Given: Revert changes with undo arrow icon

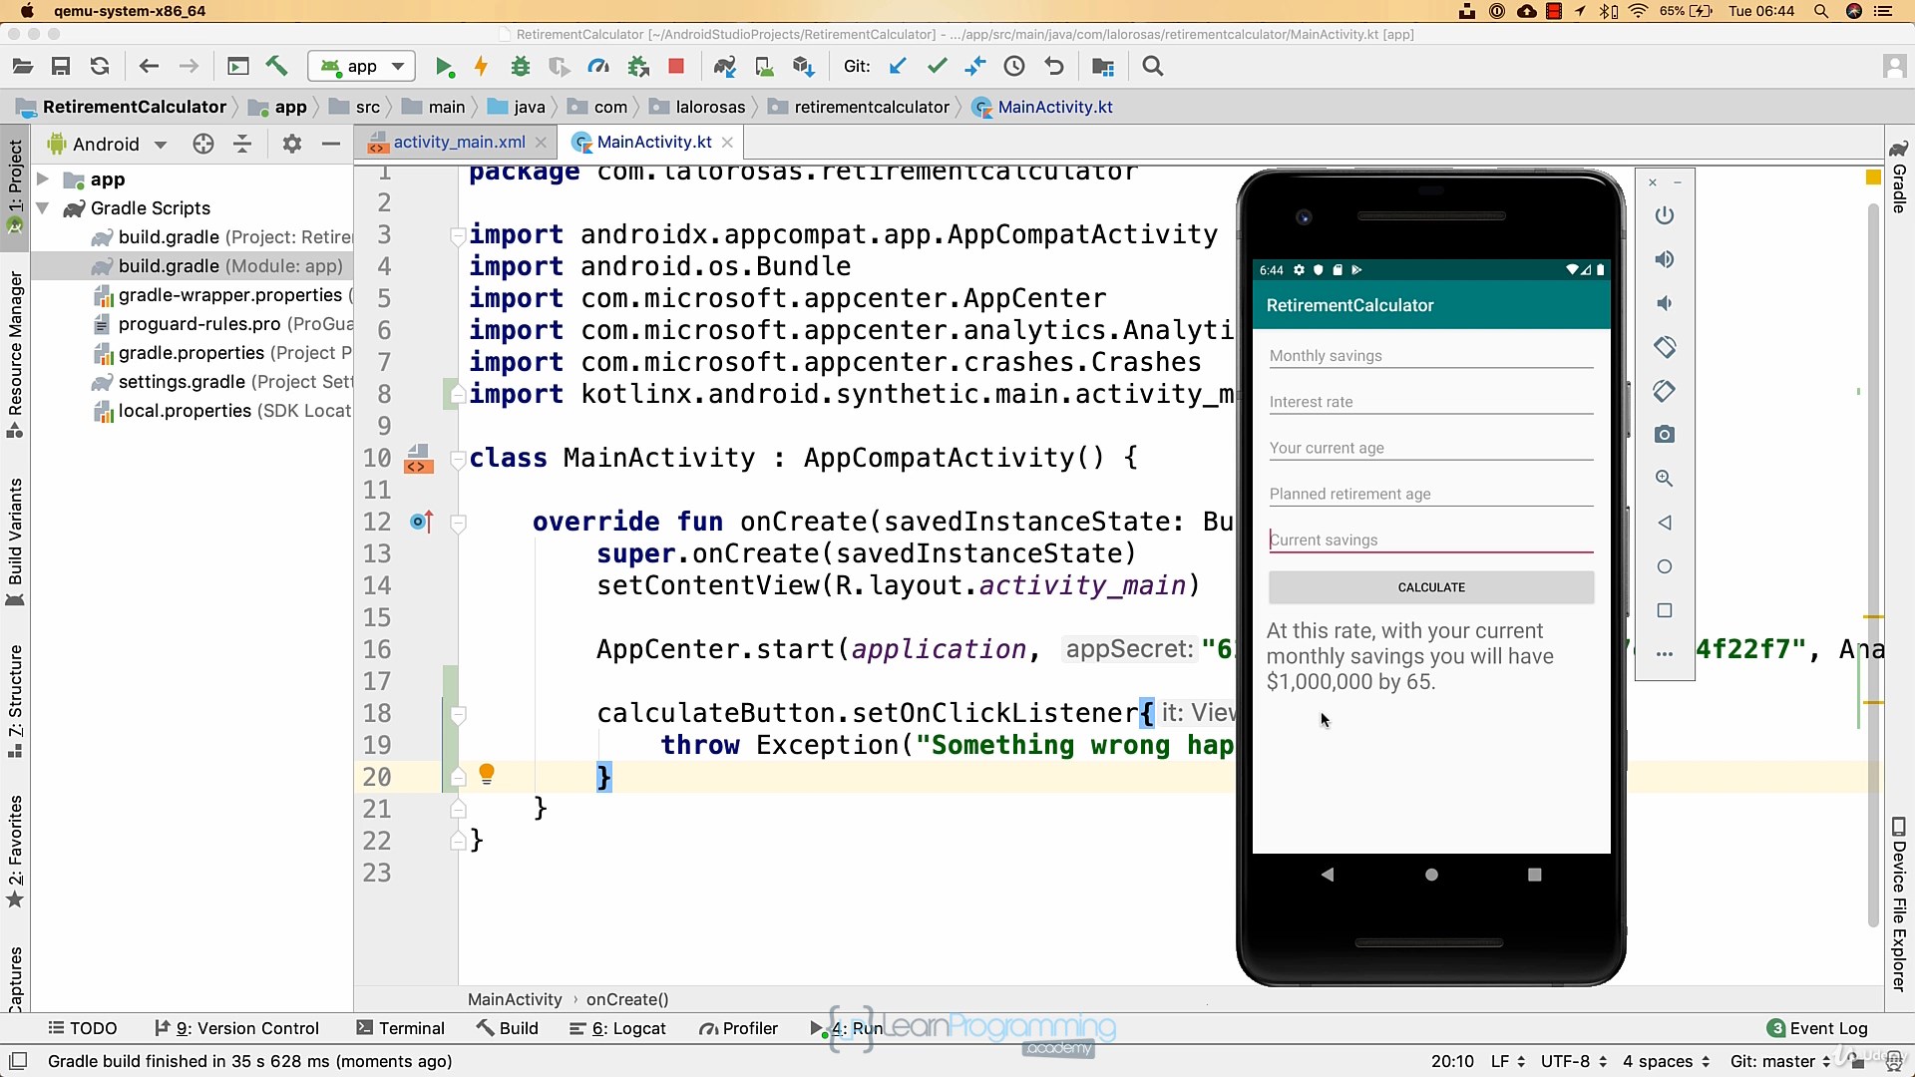Looking at the screenshot, I should (1053, 67).
